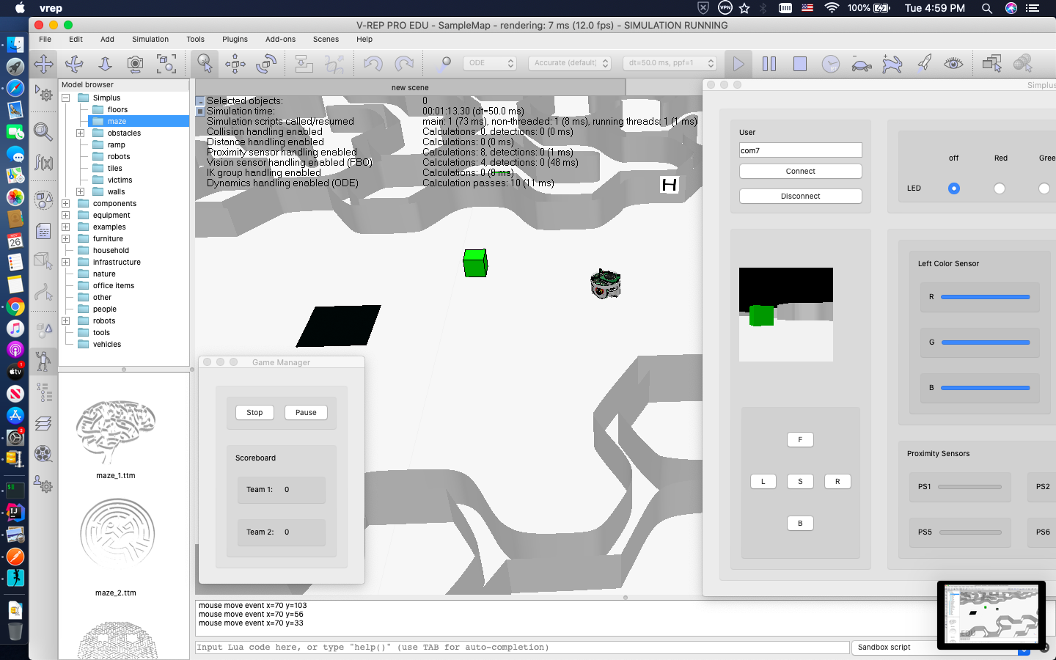The image size is (1056, 660).
Task: Click the F forward button
Action: click(x=800, y=440)
